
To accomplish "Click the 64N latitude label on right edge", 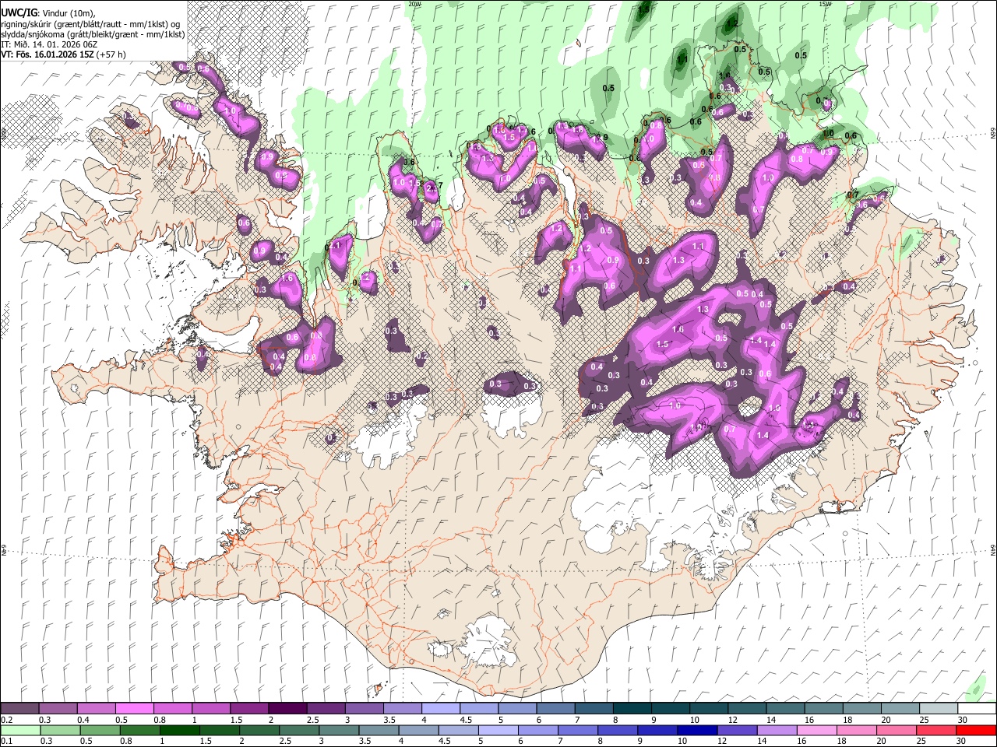I will (993, 549).
